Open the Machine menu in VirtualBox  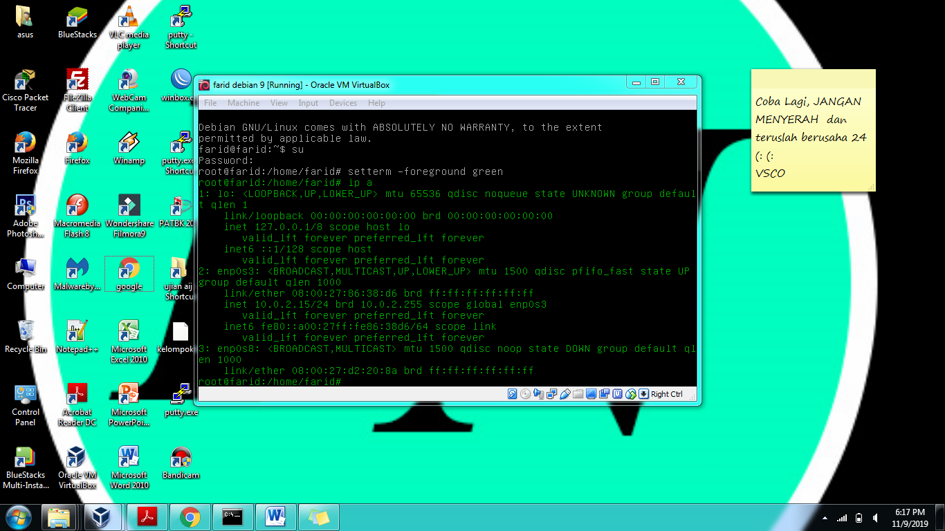(x=244, y=103)
